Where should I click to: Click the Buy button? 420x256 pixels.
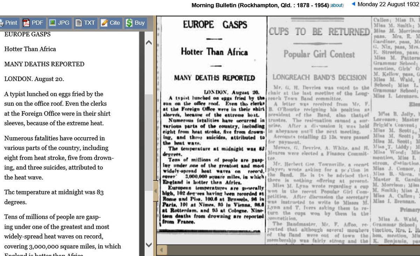click(135, 23)
